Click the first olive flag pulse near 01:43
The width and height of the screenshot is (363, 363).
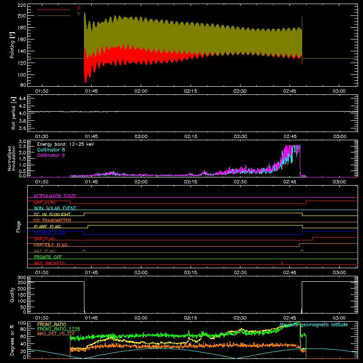click(x=84, y=251)
